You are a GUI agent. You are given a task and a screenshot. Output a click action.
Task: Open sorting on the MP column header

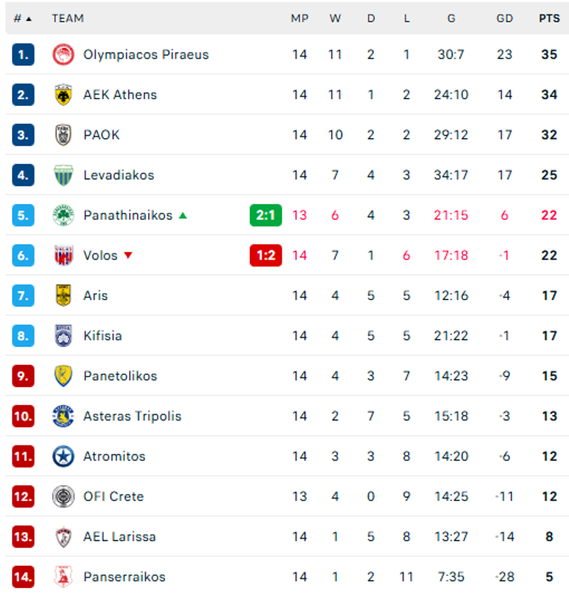[x=300, y=19]
